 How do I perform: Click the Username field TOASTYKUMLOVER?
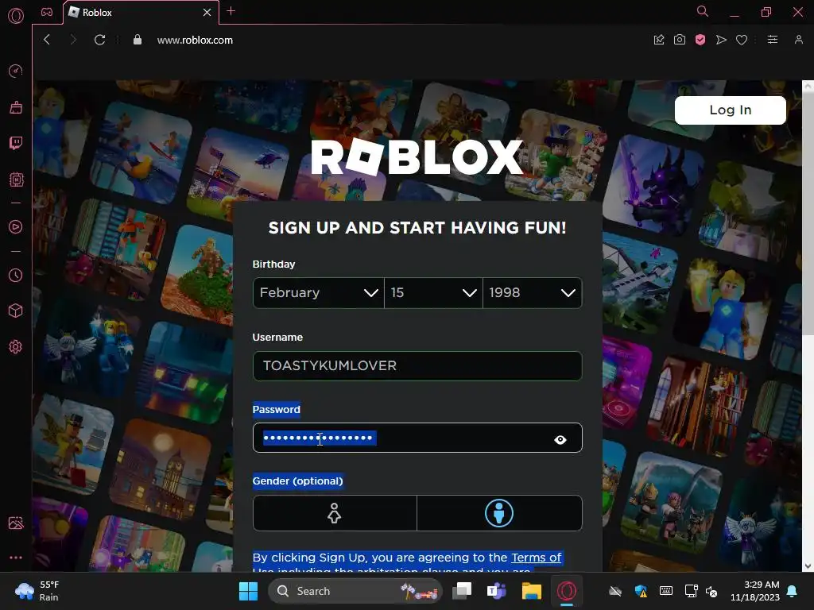point(417,366)
